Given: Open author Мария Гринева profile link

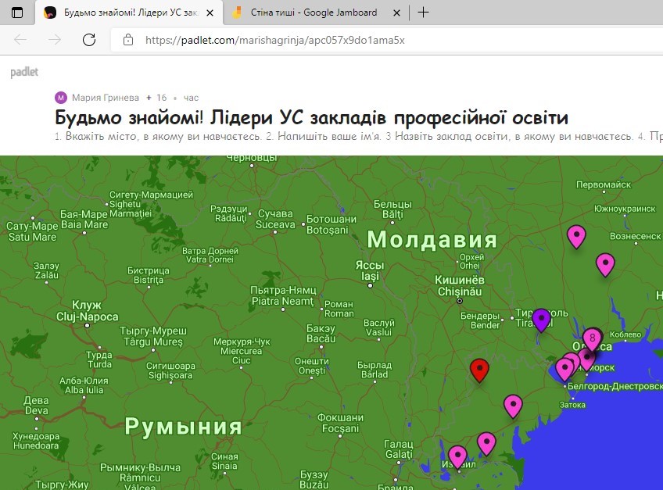Looking at the screenshot, I should point(105,98).
